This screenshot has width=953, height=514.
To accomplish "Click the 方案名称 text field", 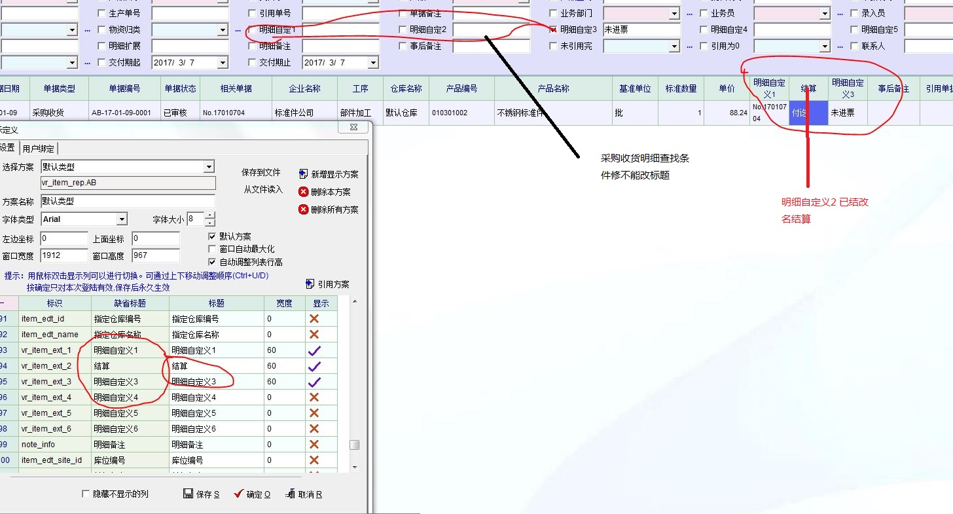I will pyautogui.click(x=128, y=201).
